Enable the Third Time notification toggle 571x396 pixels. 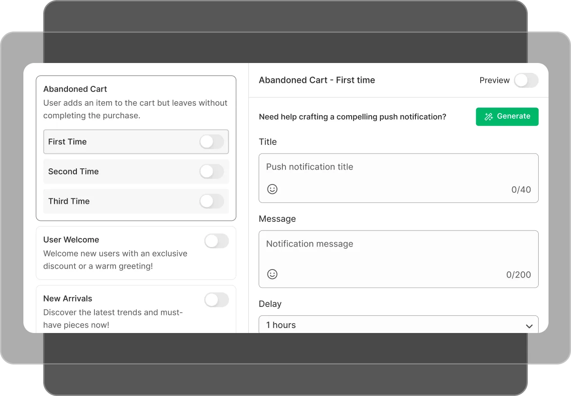211,201
